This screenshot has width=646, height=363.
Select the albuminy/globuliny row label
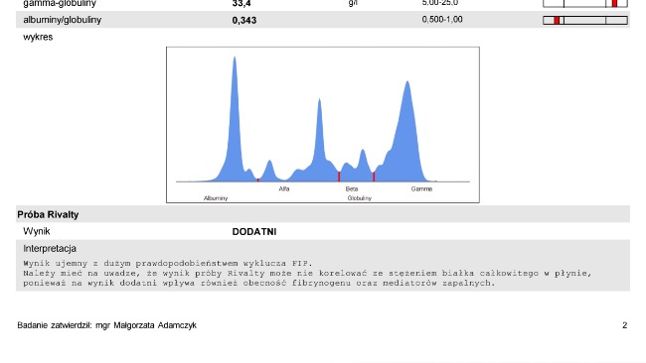point(63,20)
